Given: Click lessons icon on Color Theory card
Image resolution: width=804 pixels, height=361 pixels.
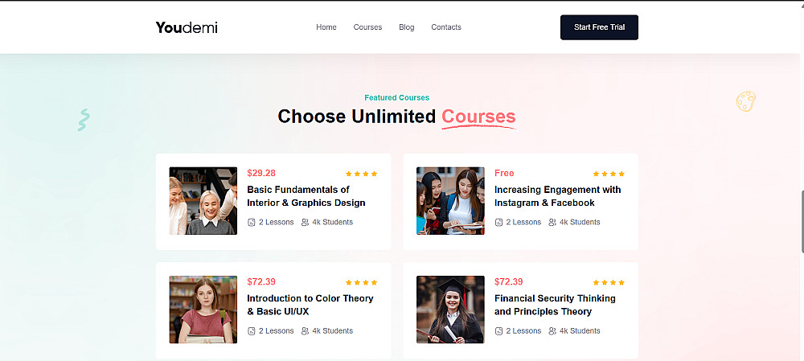Looking at the screenshot, I should pos(252,331).
